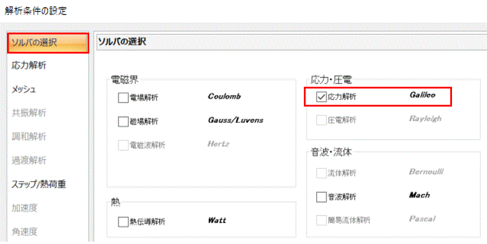Click the 過渡解析 sidebar item
This screenshot has height=244, width=487.
[29, 161]
